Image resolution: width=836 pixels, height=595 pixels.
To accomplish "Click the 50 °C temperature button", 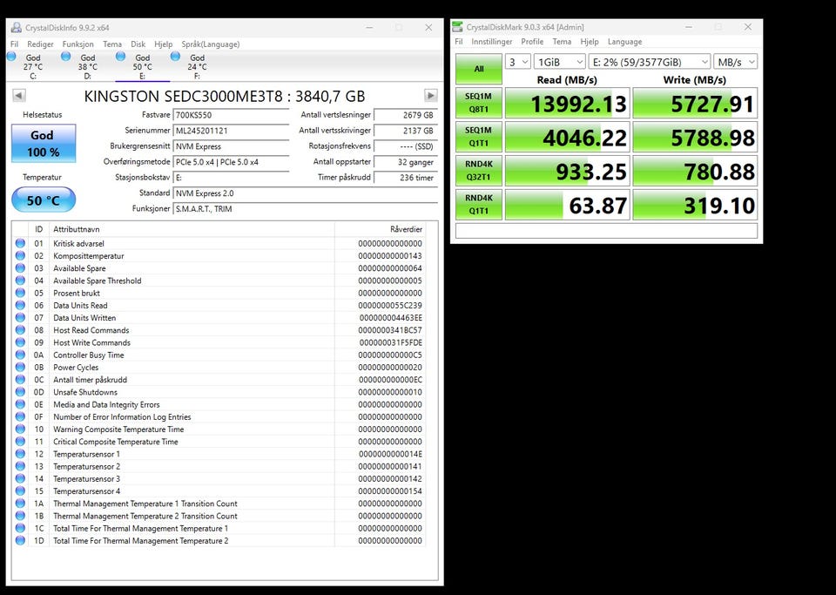I will pyautogui.click(x=44, y=200).
